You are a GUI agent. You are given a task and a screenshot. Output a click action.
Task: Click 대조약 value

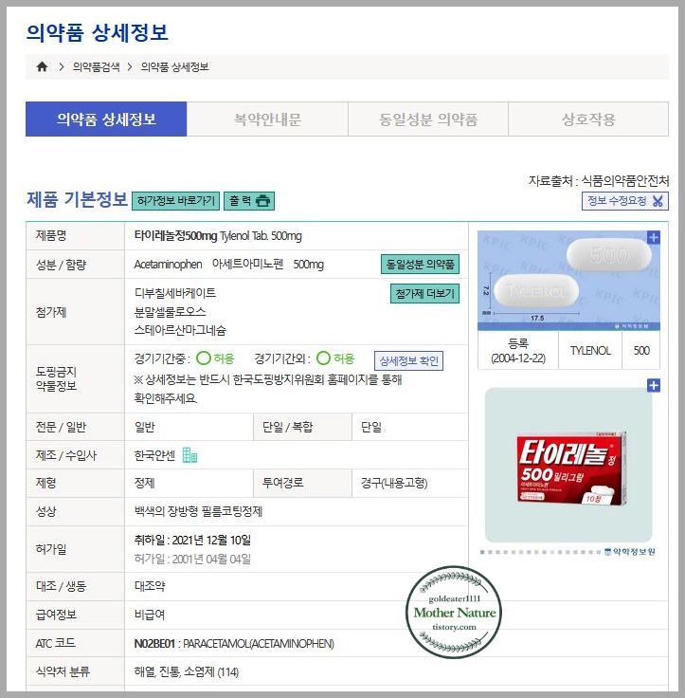coord(150,586)
